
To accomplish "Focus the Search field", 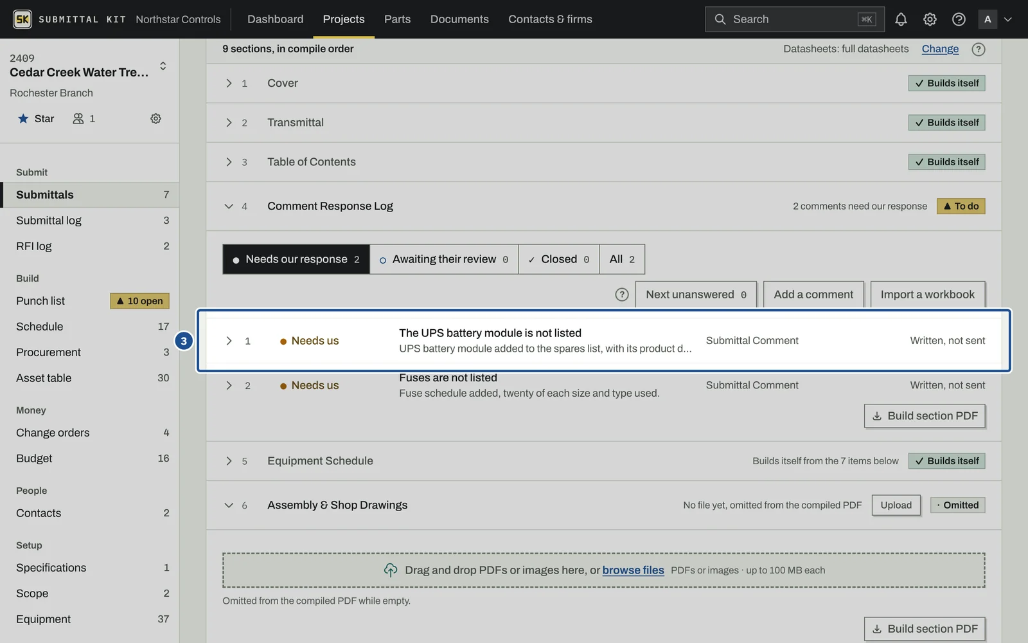I will coord(795,19).
